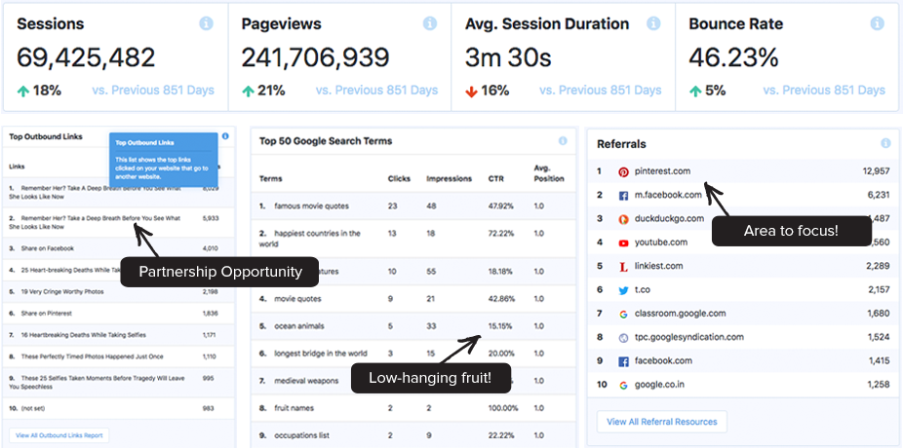Click the Pageviews total 241,706,939
This screenshot has width=903, height=448.
point(315,57)
